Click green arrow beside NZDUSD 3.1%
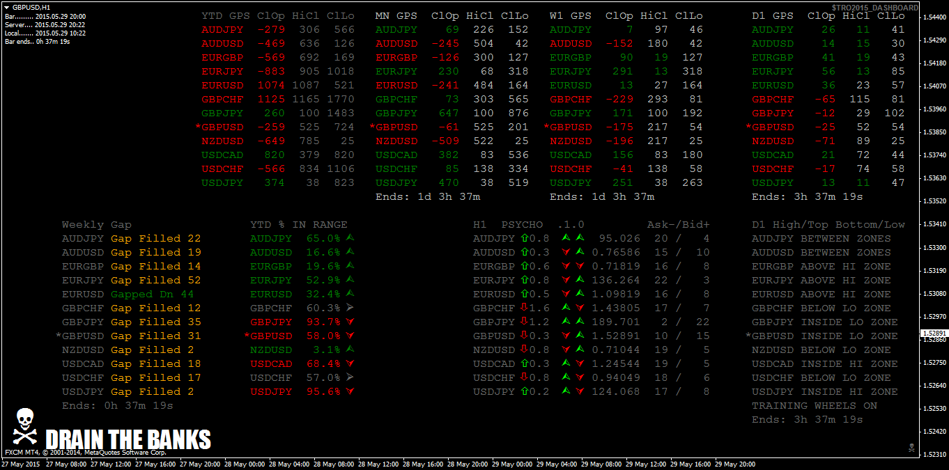The height and width of the screenshot is (470, 949). point(350,350)
